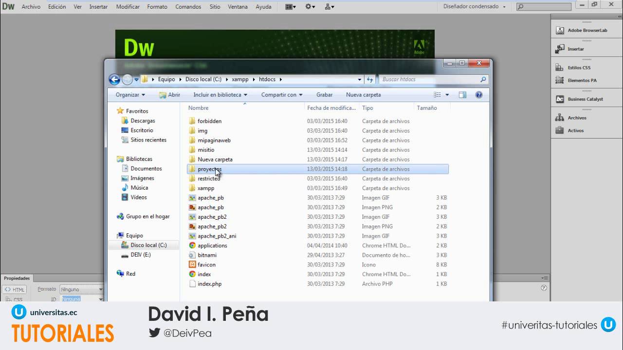Click the gear extension icon in menu bar
The image size is (623, 350).
[x=310, y=7]
